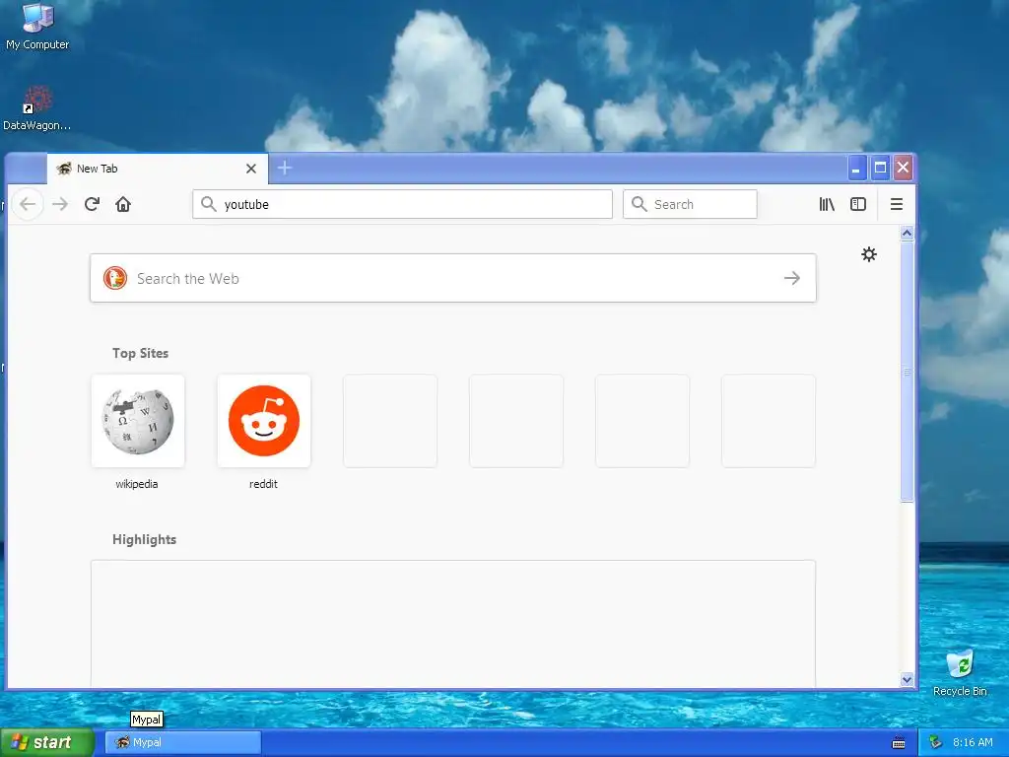The height and width of the screenshot is (757, 1009).
Task: Close the New Tab tab
Action: click(251, 169)
